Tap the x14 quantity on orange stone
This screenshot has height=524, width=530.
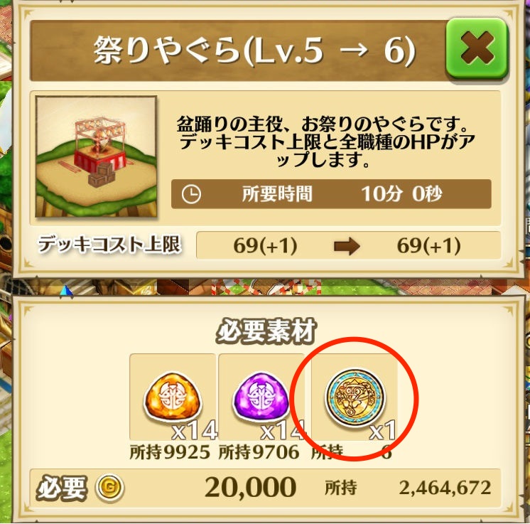pyautogui.click(x=195, y=431)
